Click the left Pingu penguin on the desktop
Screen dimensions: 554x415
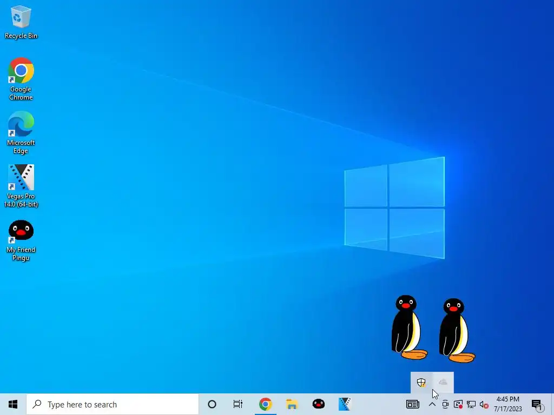coord(408,327)
